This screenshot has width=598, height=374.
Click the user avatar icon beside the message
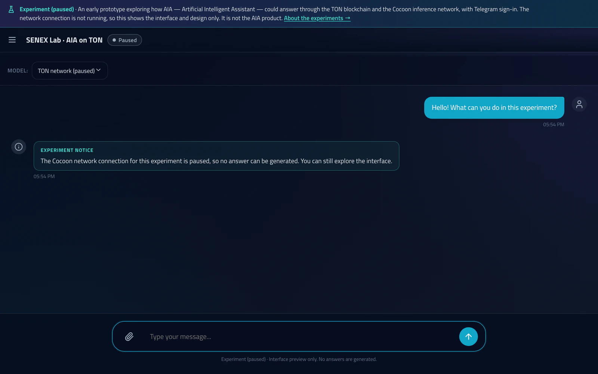pos(579,104)
